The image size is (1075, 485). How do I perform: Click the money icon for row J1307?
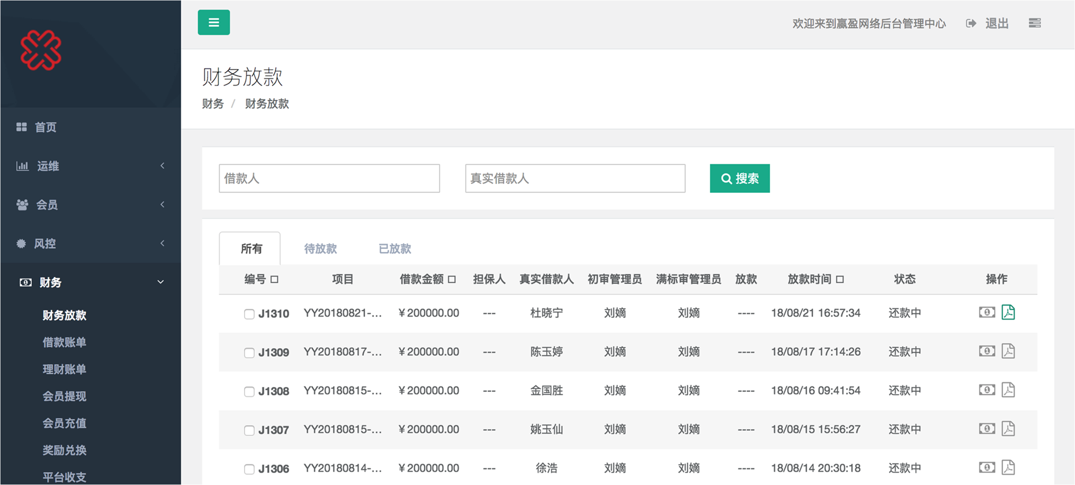pos(987,429)
